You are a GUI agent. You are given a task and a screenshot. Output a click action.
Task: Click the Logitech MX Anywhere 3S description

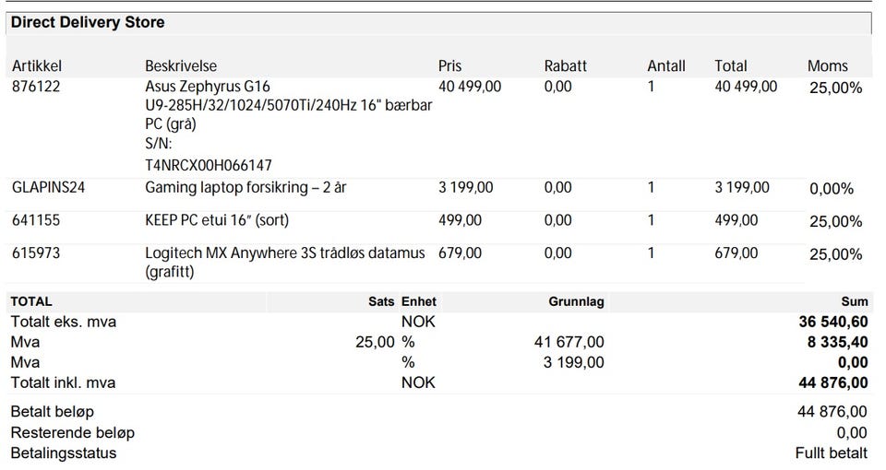point(285,253)
